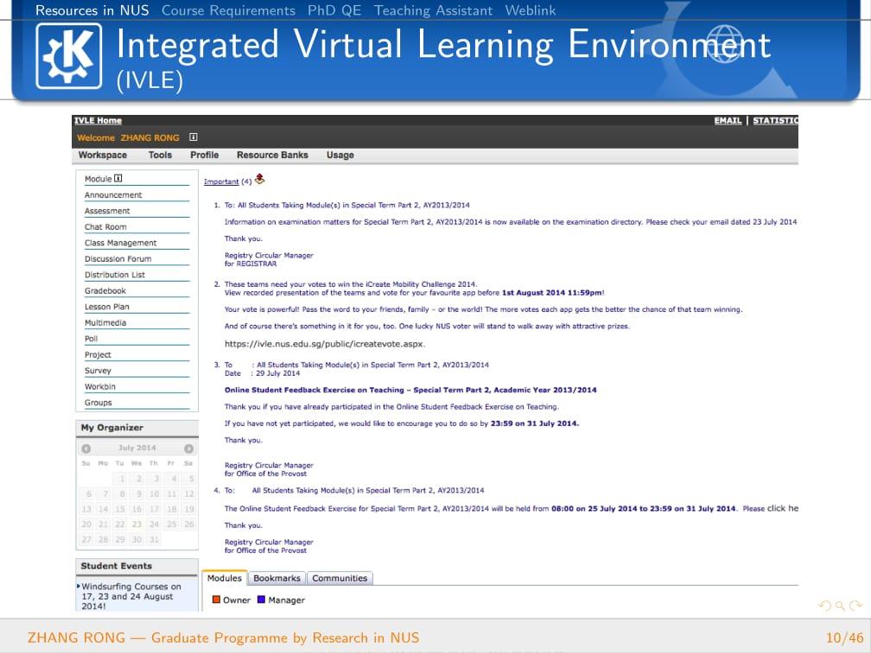The width and height of the screenshot is (871, 653).
Task: Open Discussion Forum in the sidebar
Action: [118, 259]
